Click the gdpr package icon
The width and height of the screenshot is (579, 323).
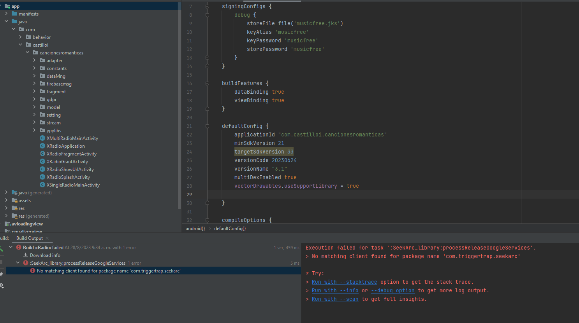click(42, 99)
